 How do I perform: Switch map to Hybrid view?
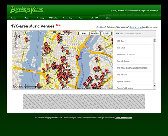(106, 33)
